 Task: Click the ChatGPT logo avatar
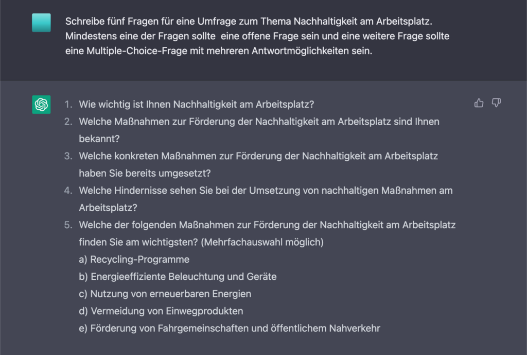click(x=41, y=104)
